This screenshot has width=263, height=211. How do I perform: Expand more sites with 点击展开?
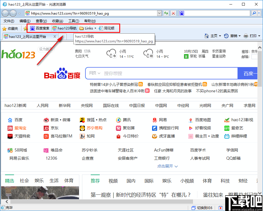[167, 166]
